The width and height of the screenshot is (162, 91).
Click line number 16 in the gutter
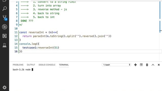click(x=16, y=51)
